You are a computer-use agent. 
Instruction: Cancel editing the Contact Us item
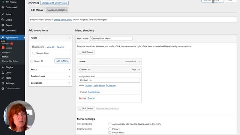tap(91, 98)
